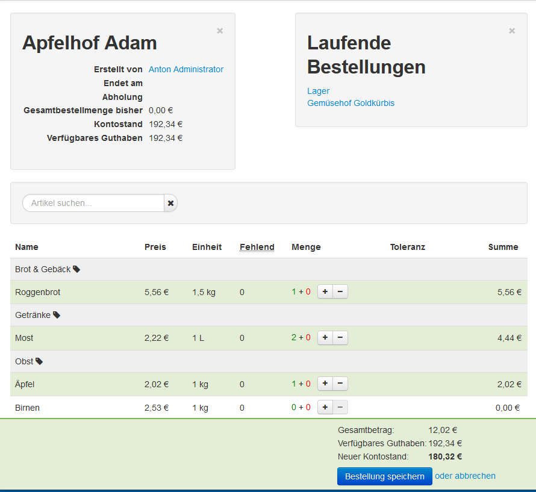536x492 pixels.
Task: Focus the Artikel suchen search field
Action: click(93, 204)
